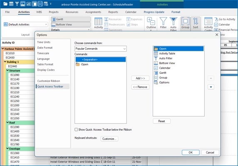Click Calendar in the ribbon view group

(x=222, y=25)
